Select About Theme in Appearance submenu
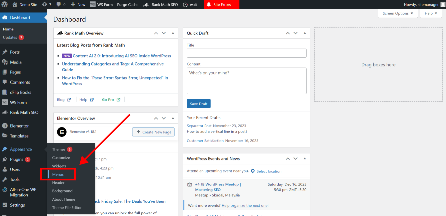Viewport: 446px width, 216px height. pos(64,199)
